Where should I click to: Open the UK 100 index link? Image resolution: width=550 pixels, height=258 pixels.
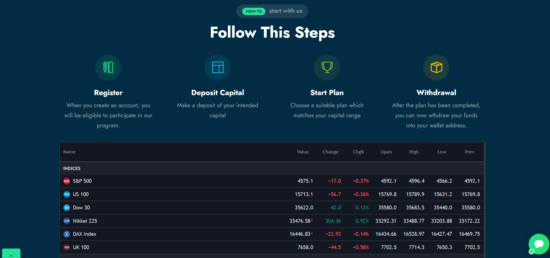pyautogui.click(x=81, y=247)
